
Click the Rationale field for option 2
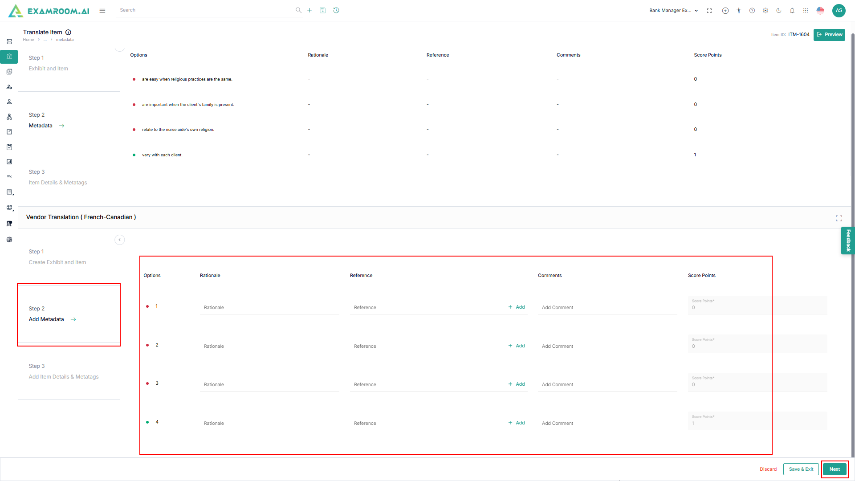(269, 346)
